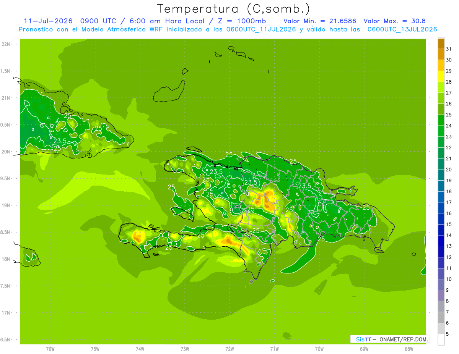This screenshot has height=354, width=459.
Task: Select the "Z = 1000mb" level text
Action: 243,21
